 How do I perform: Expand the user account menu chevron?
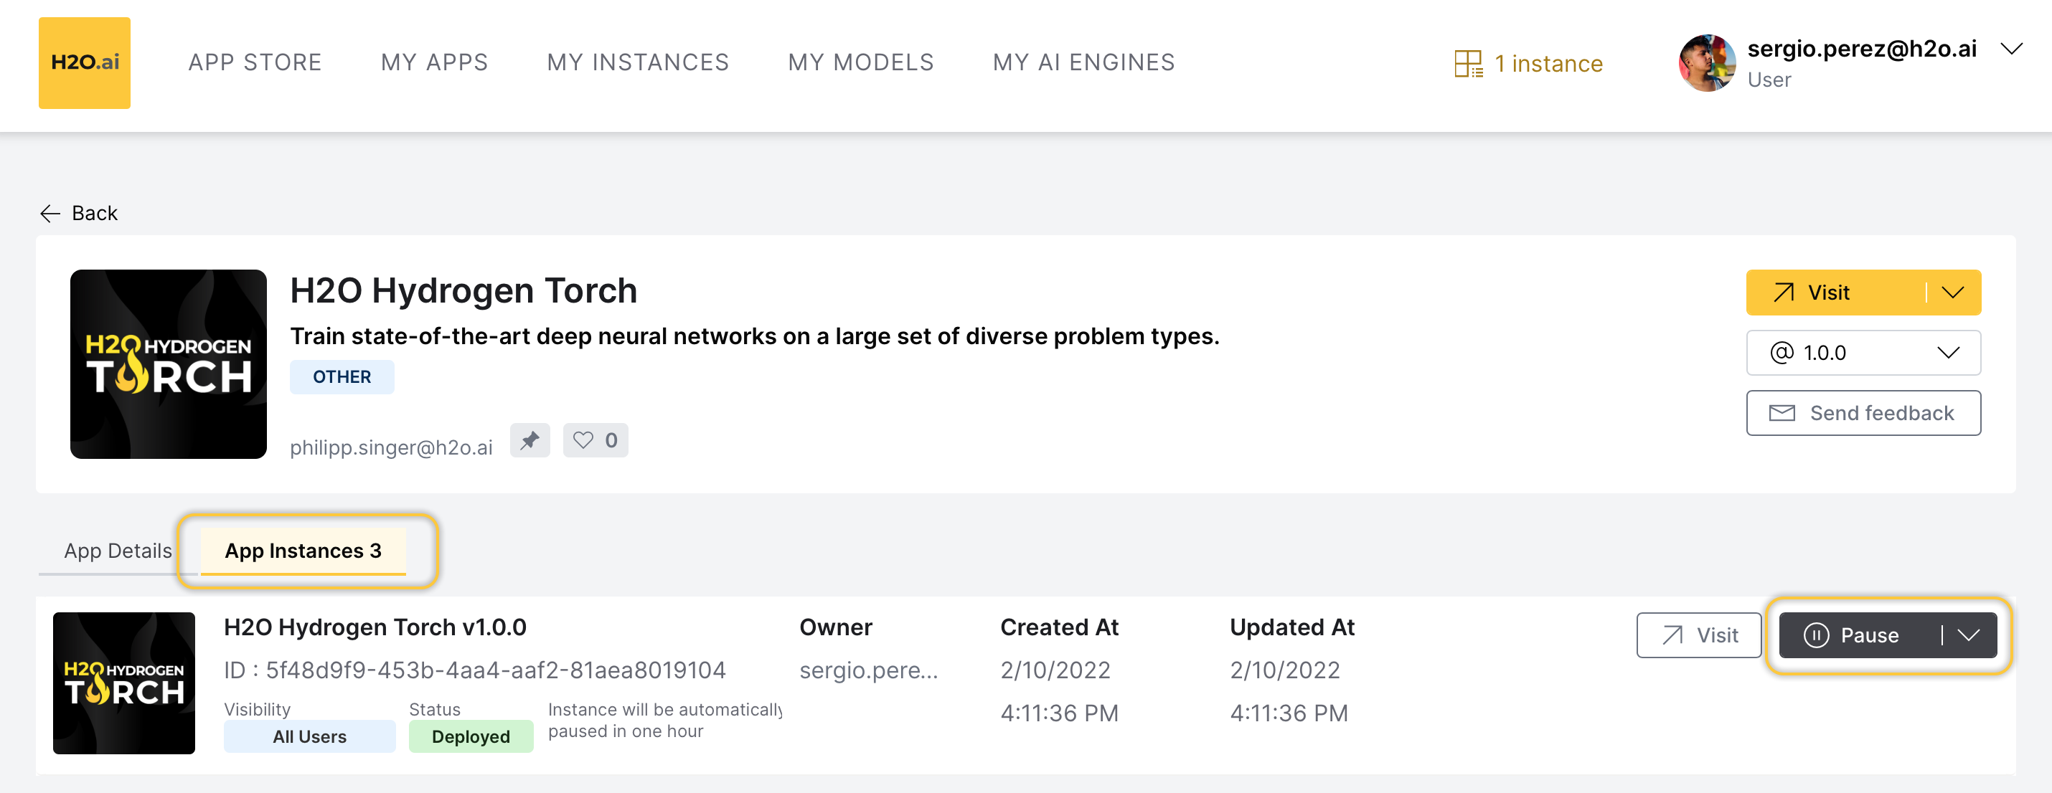[x=2010, y=49]
